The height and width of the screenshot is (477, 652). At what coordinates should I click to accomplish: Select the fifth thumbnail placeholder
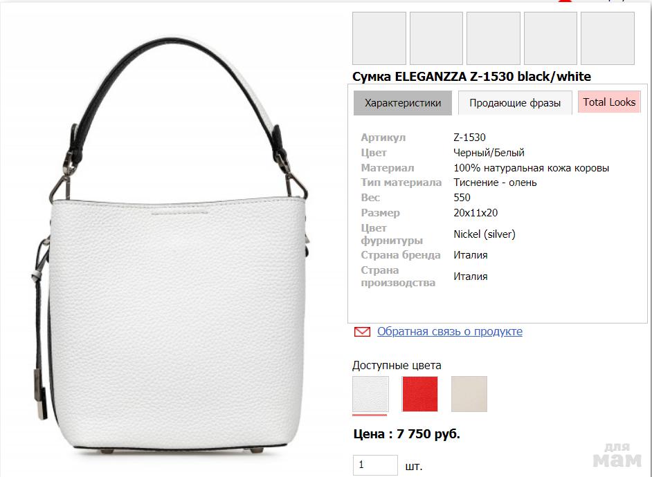[608, 38]
